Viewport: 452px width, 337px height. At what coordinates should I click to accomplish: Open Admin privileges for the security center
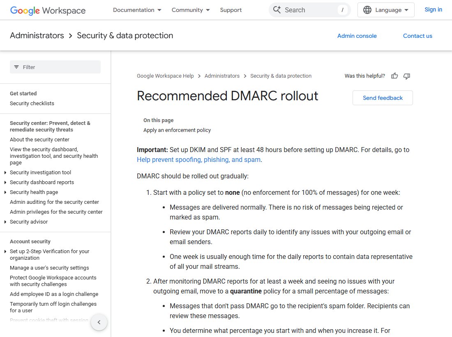56,212
